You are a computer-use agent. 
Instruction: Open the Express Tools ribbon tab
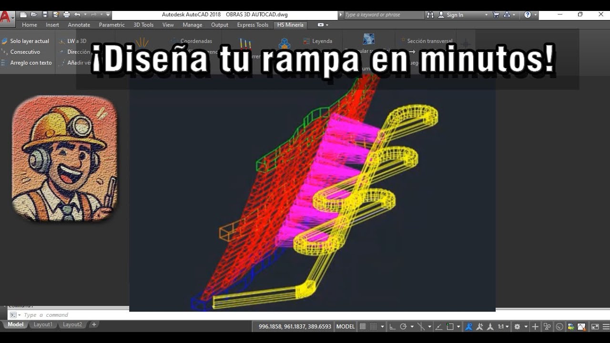tap(253, 25)
